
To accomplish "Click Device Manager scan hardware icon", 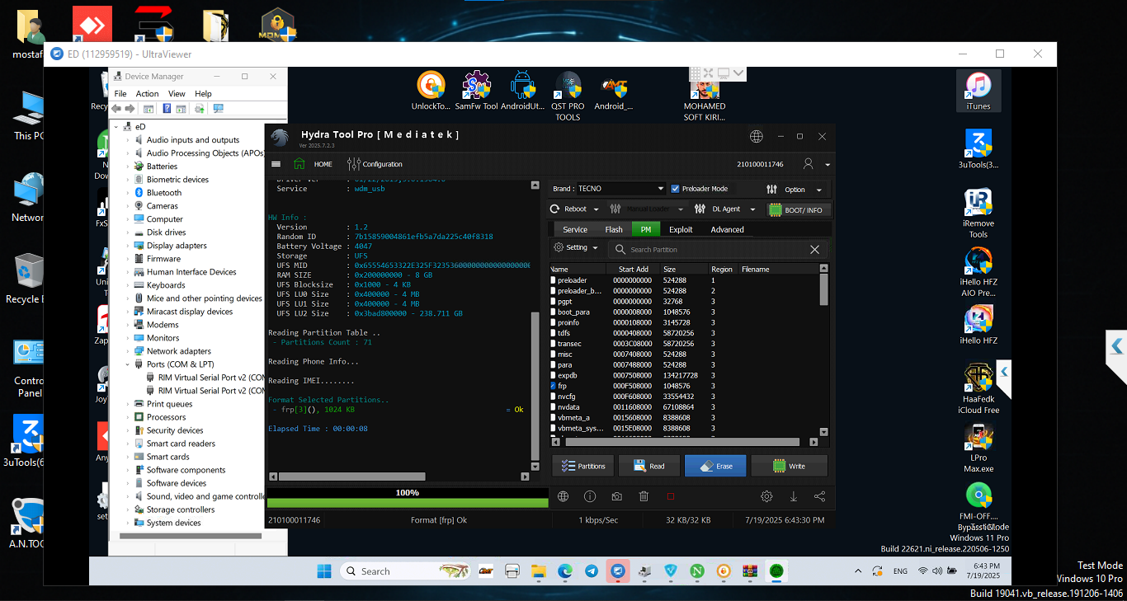I will pyautogui.click(x=219, y=109).
